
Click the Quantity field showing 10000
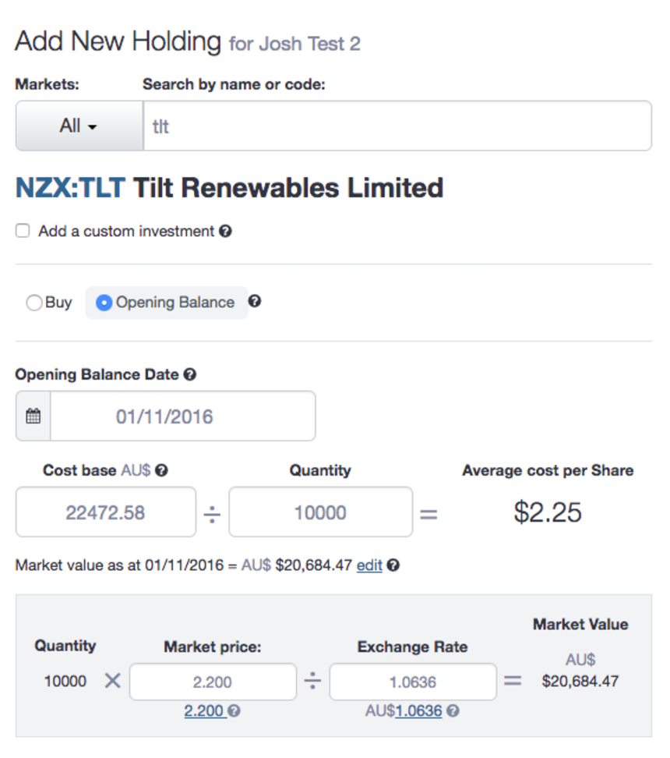[320, 512]
